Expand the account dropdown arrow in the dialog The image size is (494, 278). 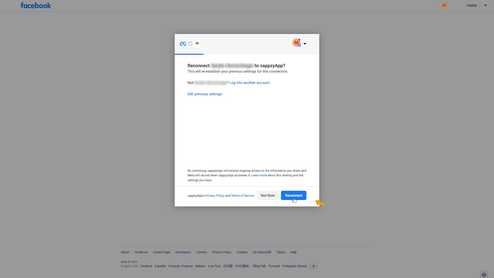pyautogui.click(x=305, y=44)
